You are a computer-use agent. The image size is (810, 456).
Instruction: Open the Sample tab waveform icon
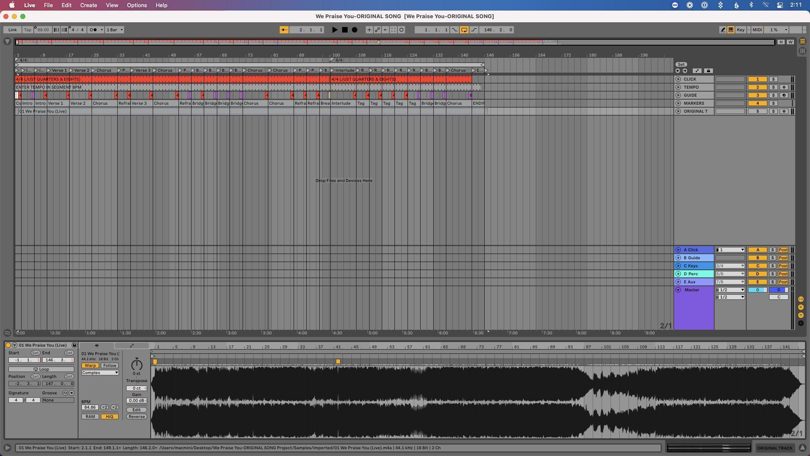(x=97, y=346)
